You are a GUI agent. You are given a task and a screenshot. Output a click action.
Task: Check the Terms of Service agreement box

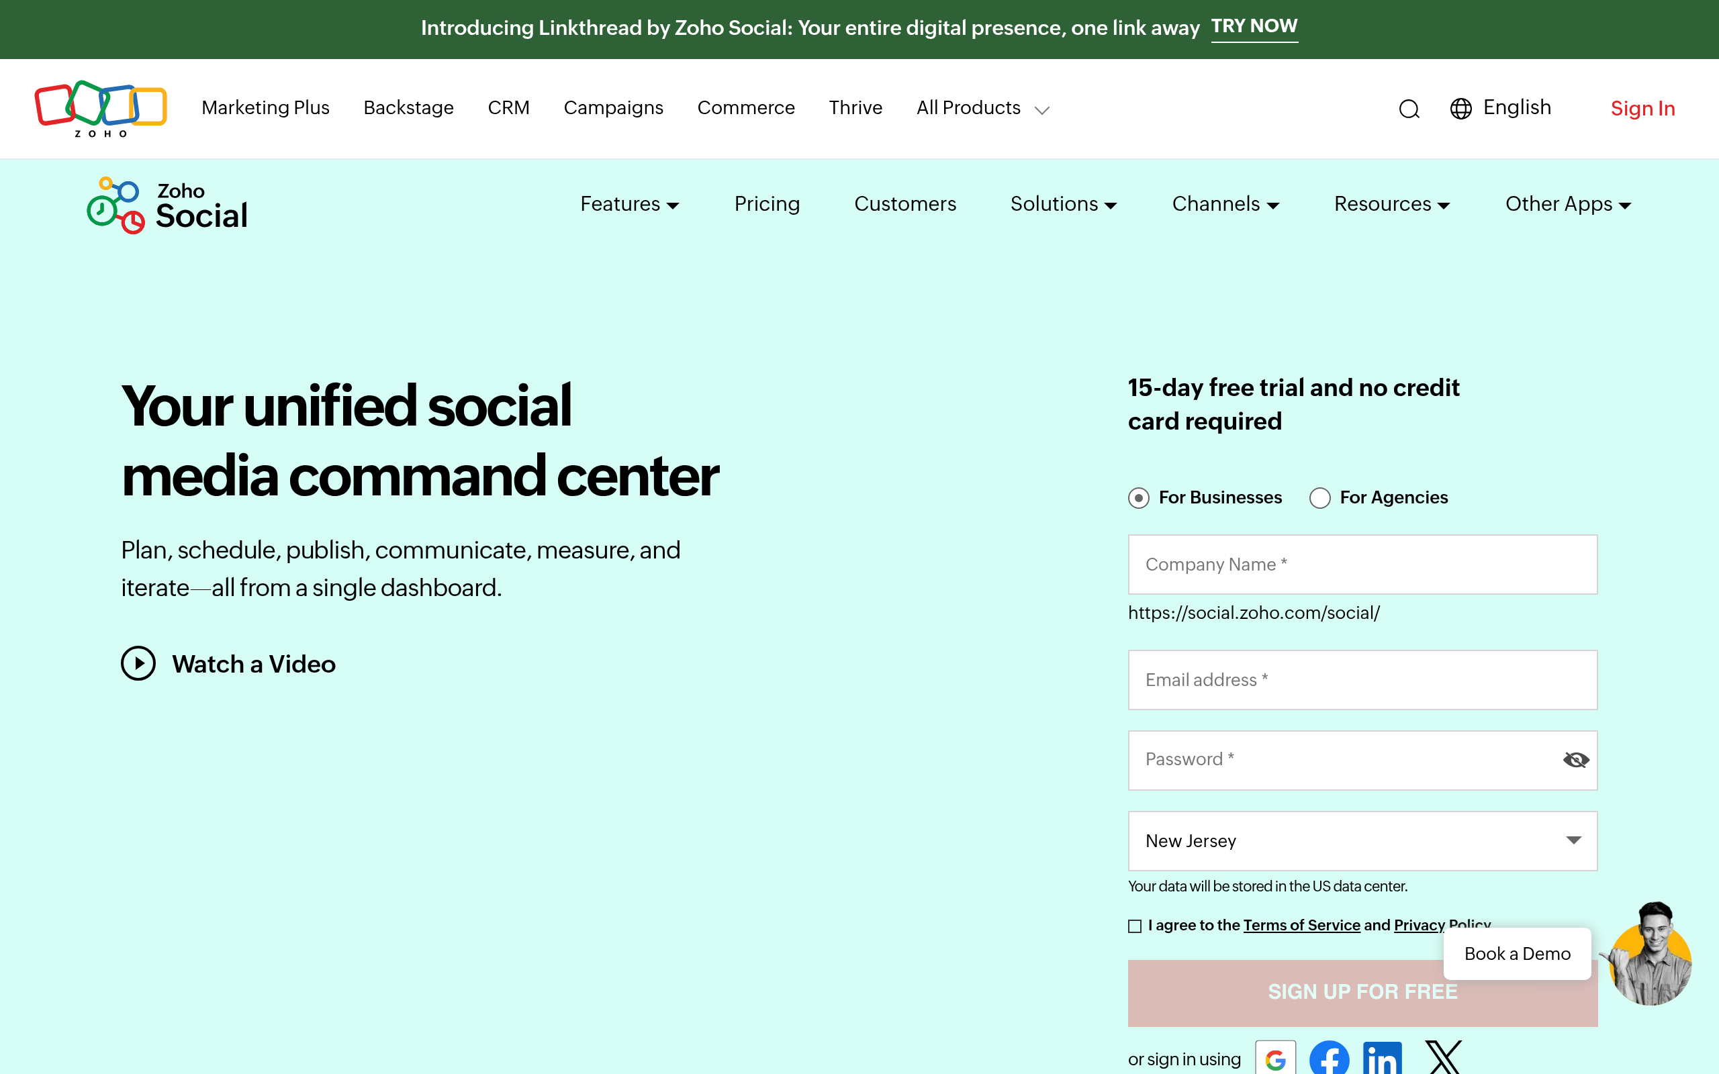pos(1133,926)
